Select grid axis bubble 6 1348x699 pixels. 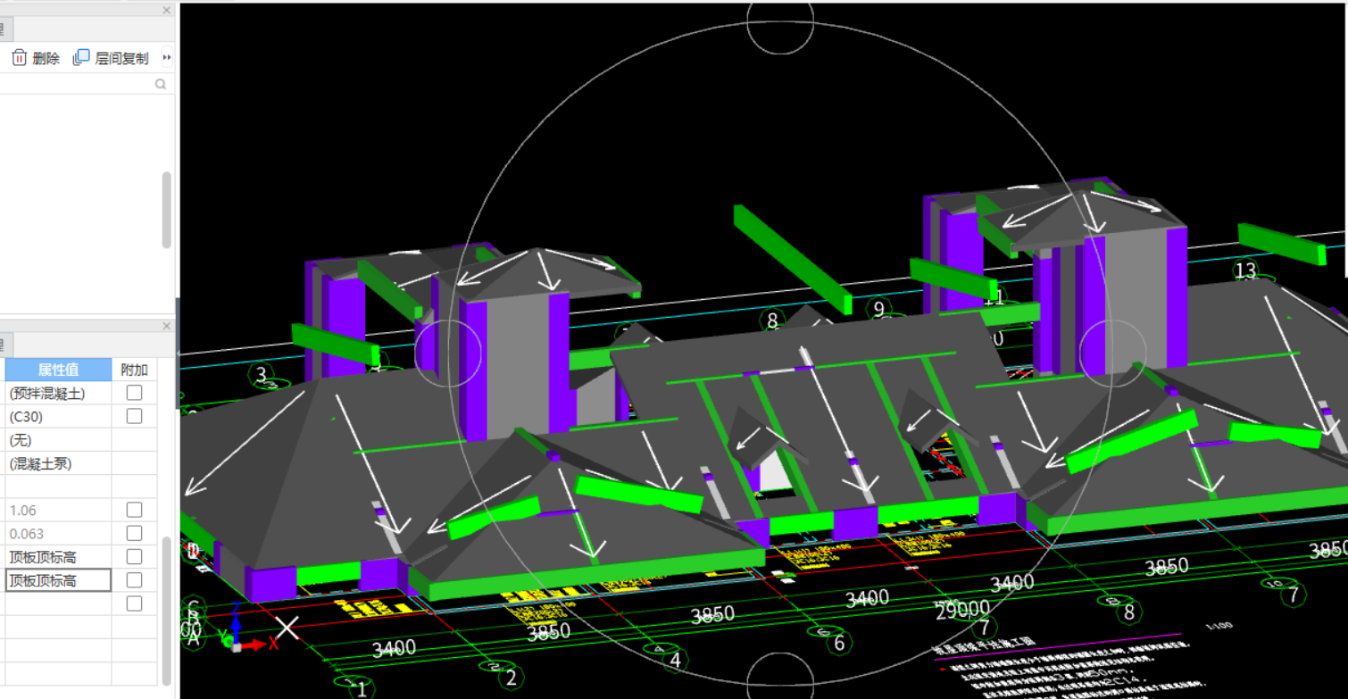(838, 643)
